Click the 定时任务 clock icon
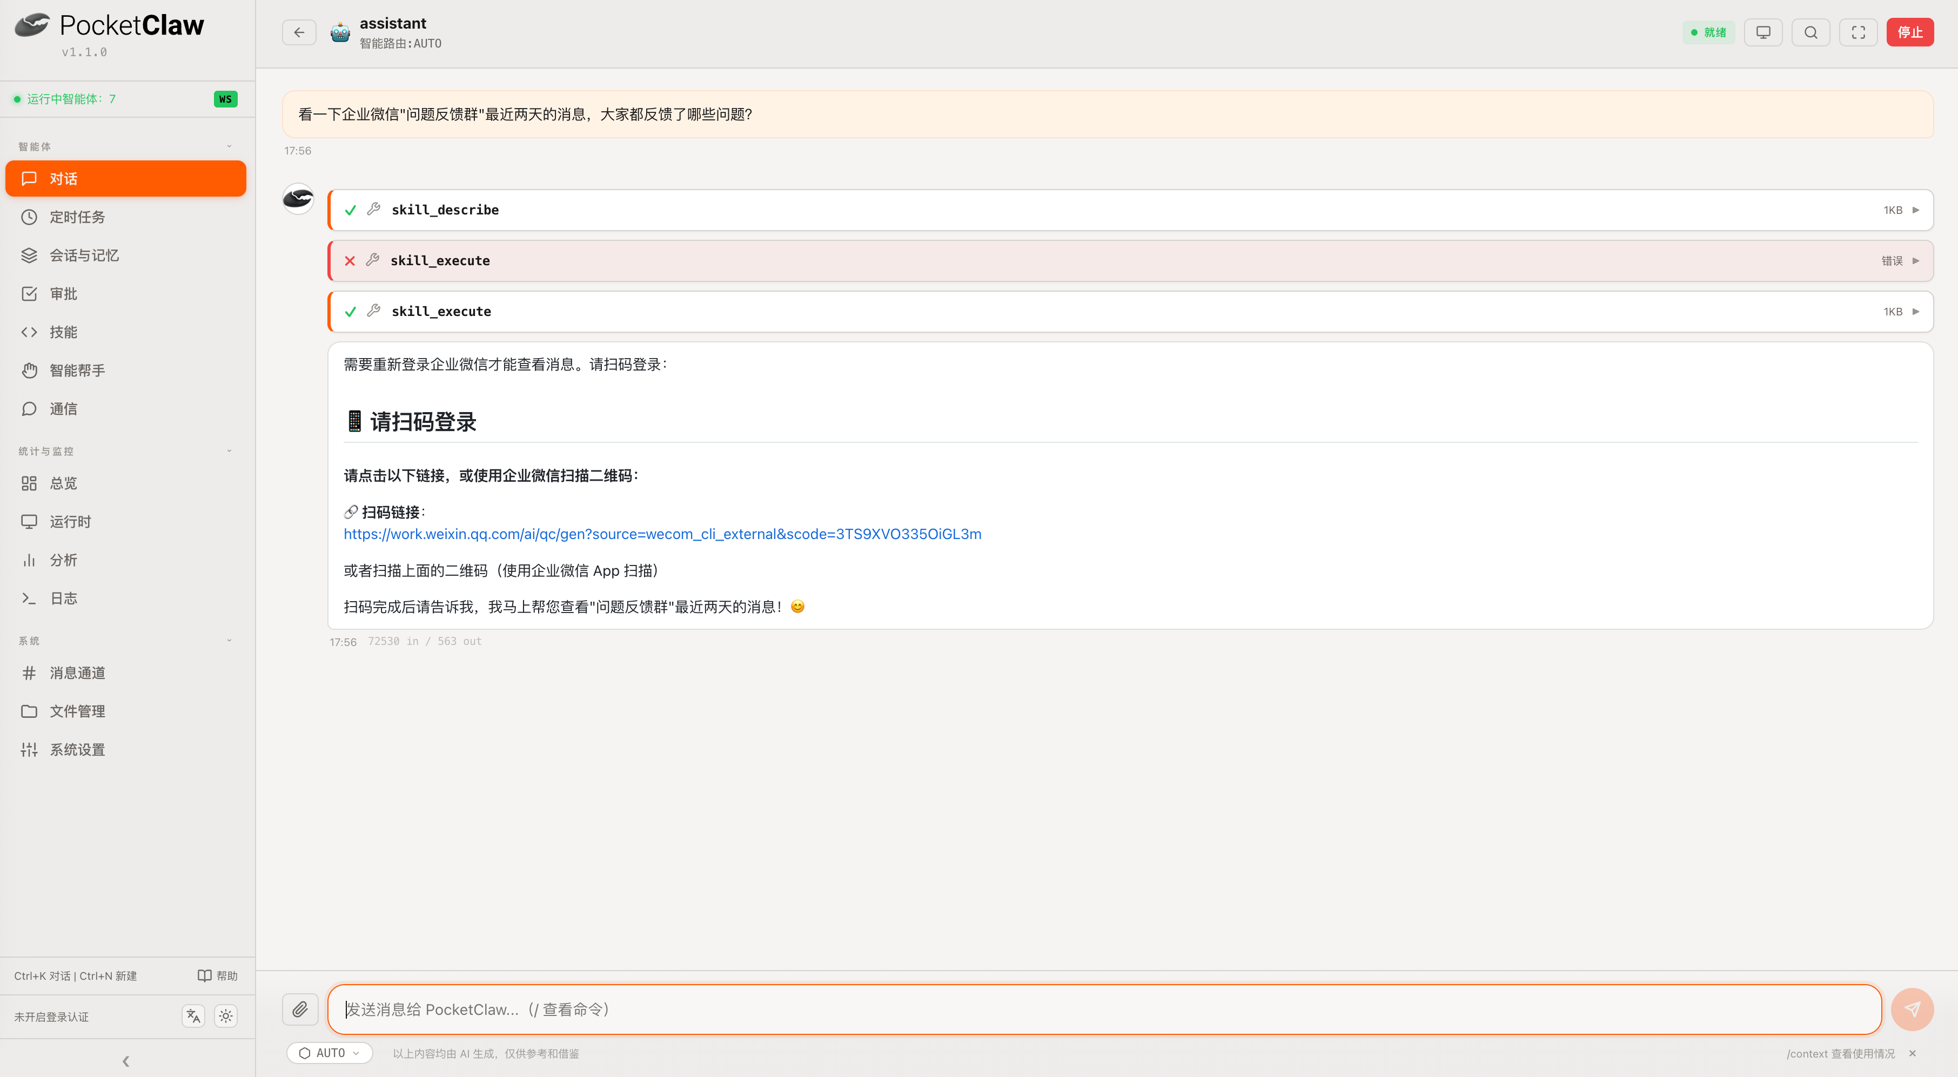The image size is (1958, 1077). (x=29, y=217)
